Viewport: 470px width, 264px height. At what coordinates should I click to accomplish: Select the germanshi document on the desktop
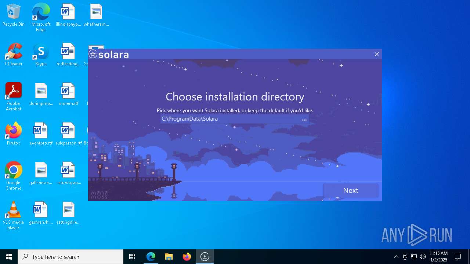pos(41,213)
